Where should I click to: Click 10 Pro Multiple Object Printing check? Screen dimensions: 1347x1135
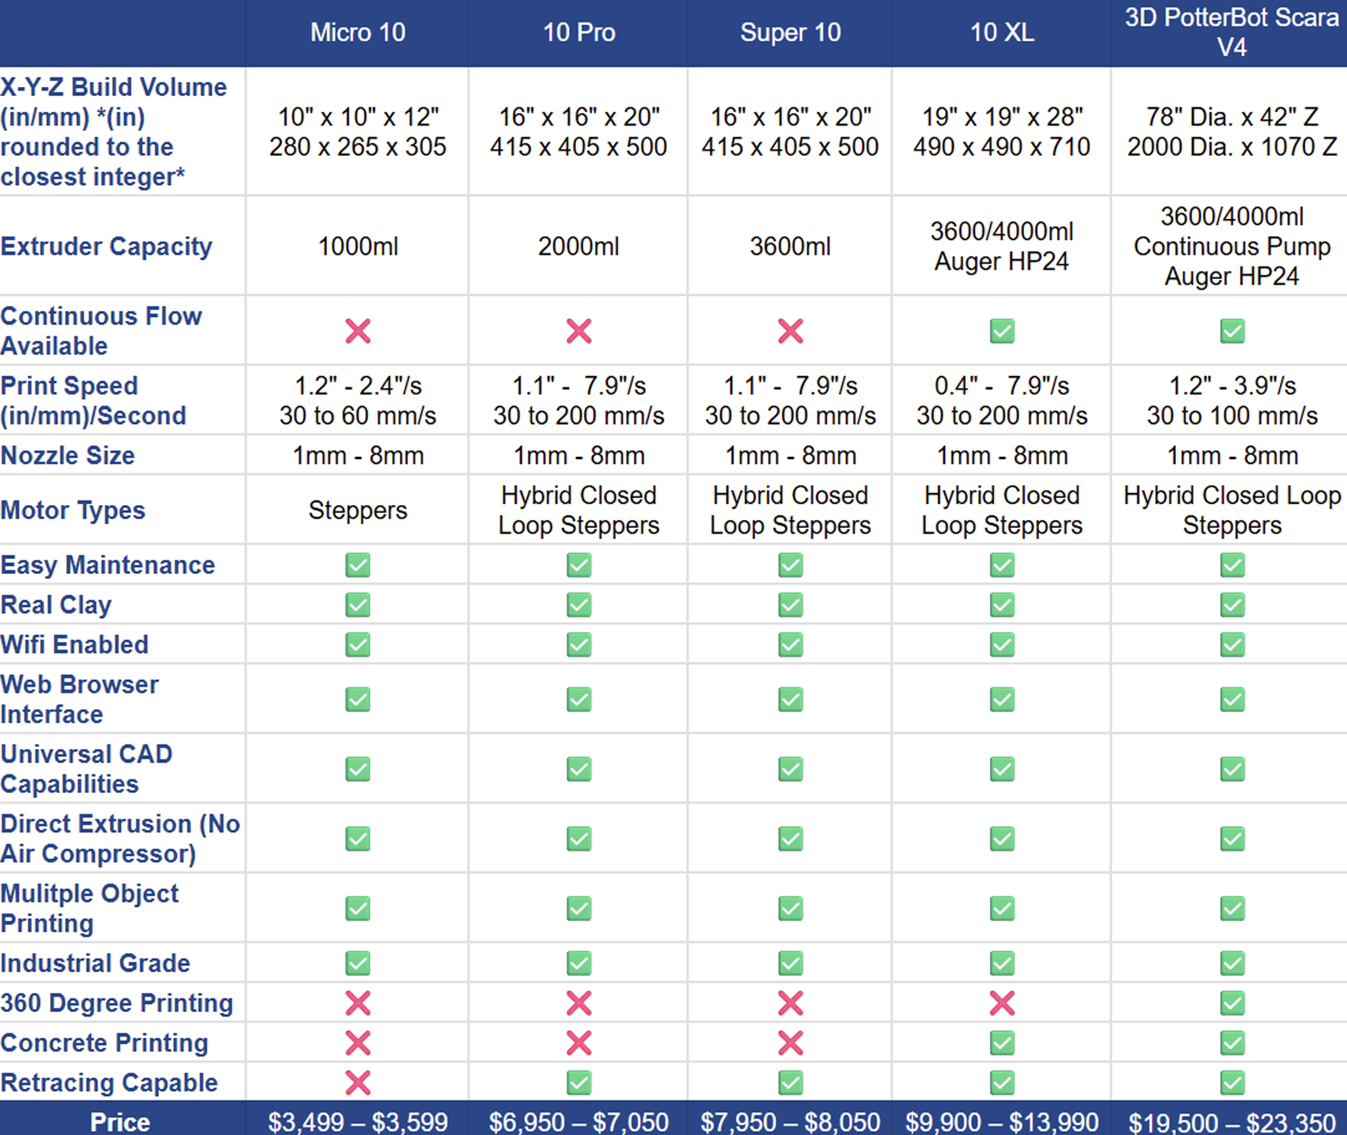click(579, 908)
